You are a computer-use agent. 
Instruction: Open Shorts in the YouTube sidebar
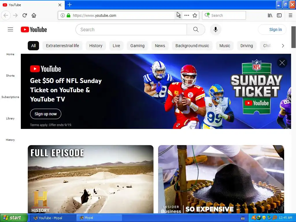click(x=10, y=75)
